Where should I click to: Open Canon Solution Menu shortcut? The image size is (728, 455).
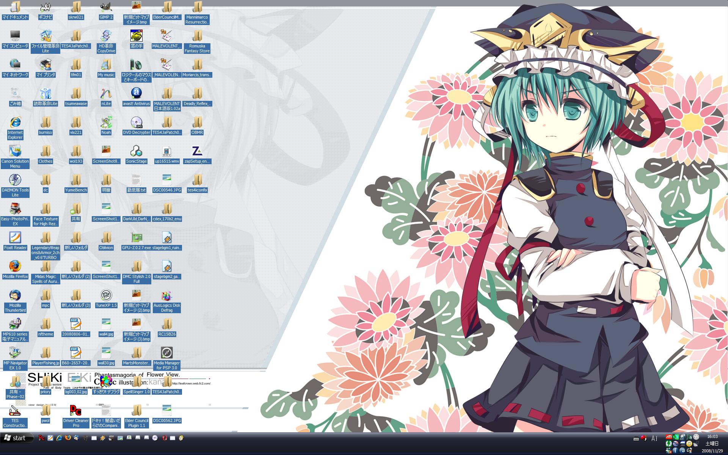tap(15, 157)
